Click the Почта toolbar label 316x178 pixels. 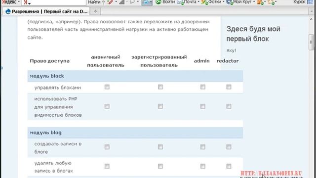click(190, 2)
